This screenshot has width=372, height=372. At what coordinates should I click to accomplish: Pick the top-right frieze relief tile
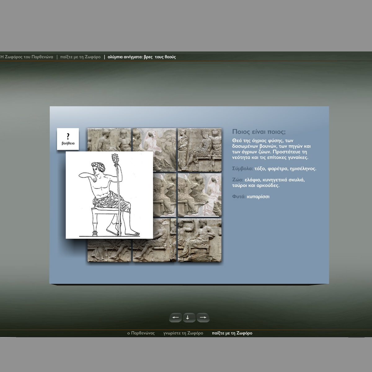pos(200,150)
